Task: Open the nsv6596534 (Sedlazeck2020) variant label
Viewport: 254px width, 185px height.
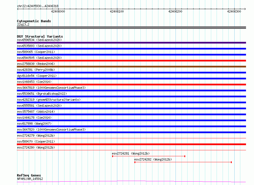Action: [39, 40]
